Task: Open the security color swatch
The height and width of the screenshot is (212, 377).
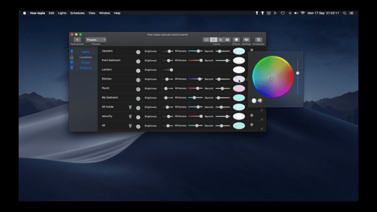Action: click(x=239, y=116)
